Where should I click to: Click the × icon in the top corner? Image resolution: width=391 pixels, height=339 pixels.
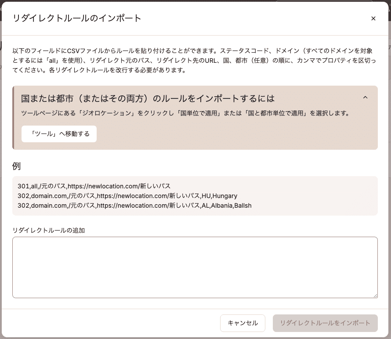pos(373,18)
